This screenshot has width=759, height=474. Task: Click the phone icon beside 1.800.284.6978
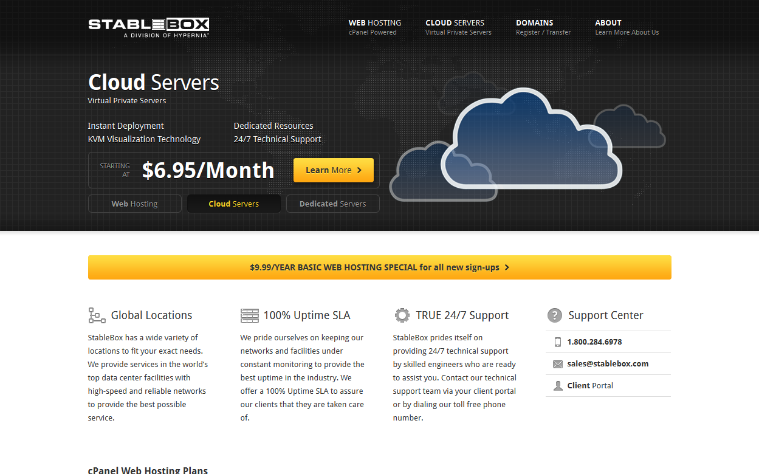(x=558, y=342)
